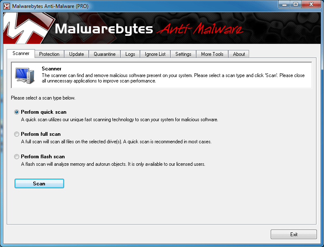Click the Exit button
Image resolution: width=324 pixels, height=247 pixels.
294,235
